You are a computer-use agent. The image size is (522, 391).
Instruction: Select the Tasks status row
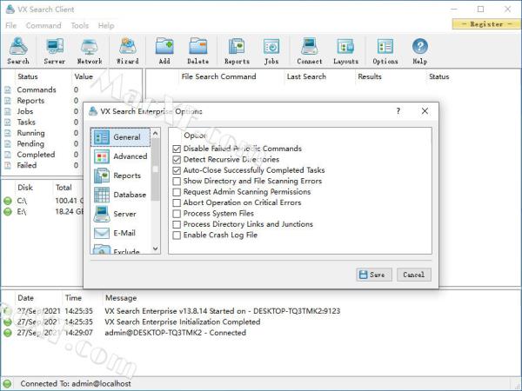(x=41, y=122)
